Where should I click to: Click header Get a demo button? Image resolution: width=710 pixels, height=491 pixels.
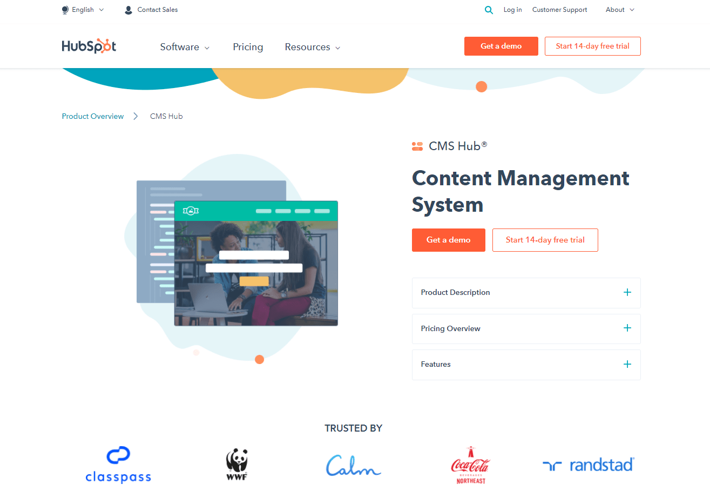point(501,46)
